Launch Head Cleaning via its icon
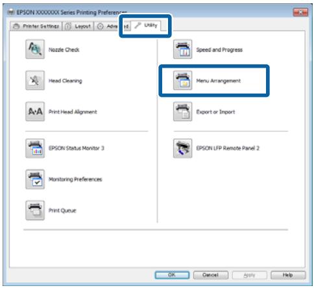This screenshot has width=314, height=288. coord(35,81)
